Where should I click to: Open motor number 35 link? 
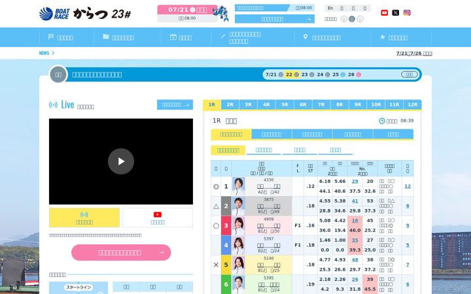(355, 240)
